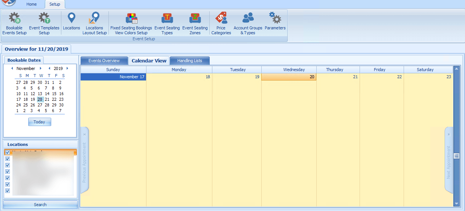465x211 pixels.
Task: Select day 18 in calendar view
Action: click(x=179, y=77)
